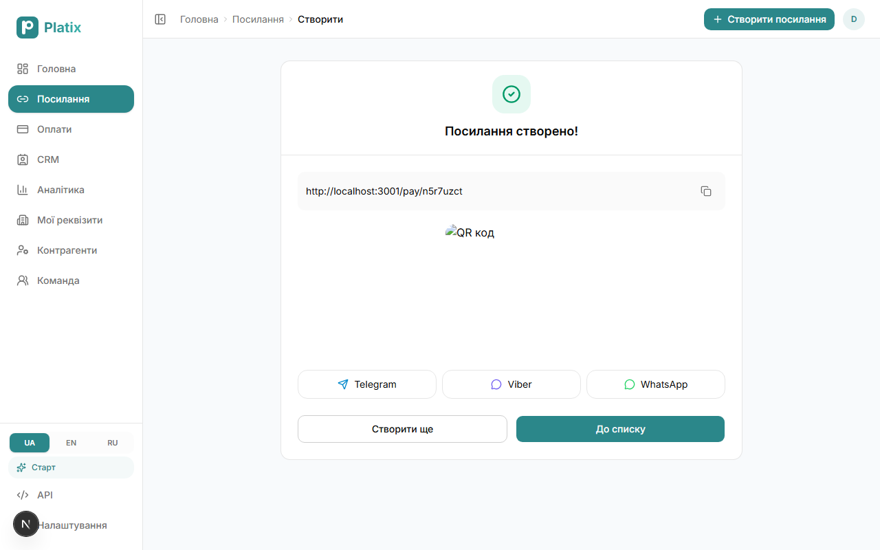Switch language to UA
880x550 pixels.
pyautogui.click(x=30, y=443)
